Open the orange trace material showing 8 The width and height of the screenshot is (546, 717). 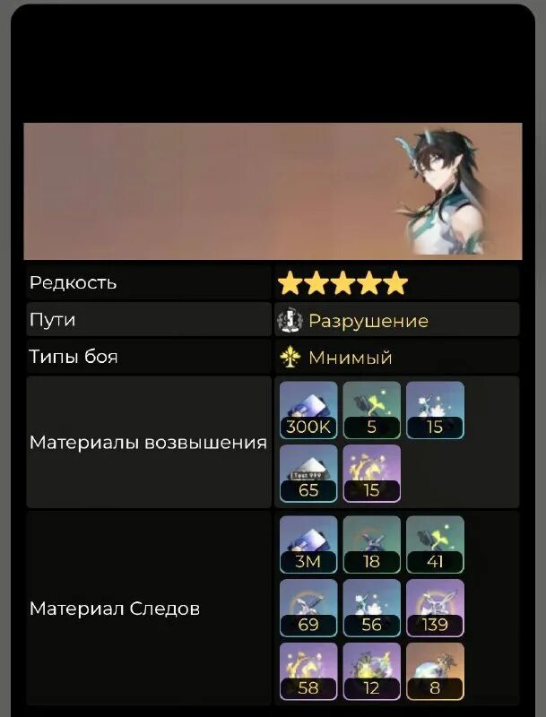(435, 671)
